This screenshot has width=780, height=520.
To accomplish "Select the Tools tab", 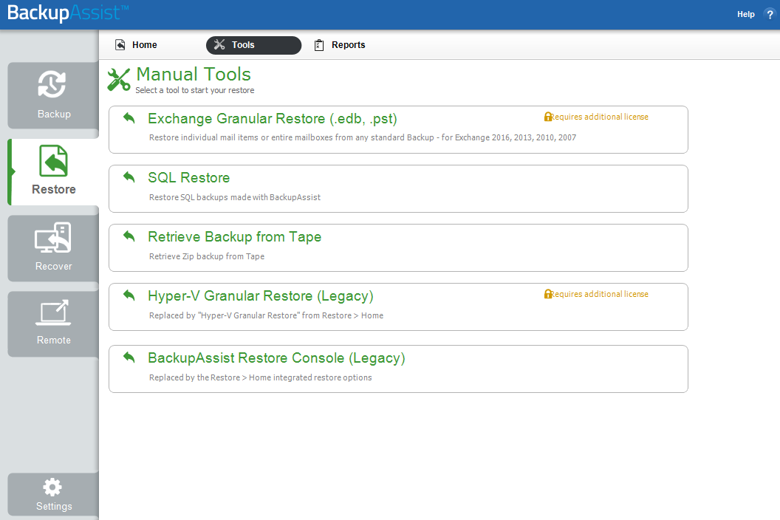I will 253,45.
